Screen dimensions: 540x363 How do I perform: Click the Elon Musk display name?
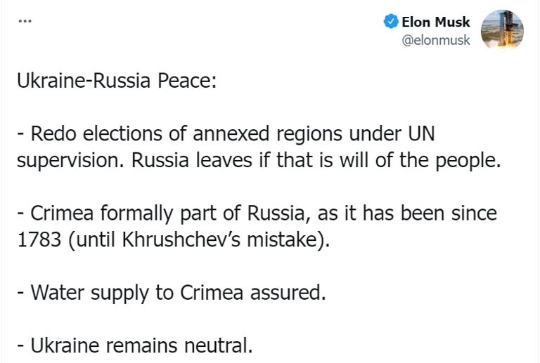pyautogui.click(x=435, y=22)
